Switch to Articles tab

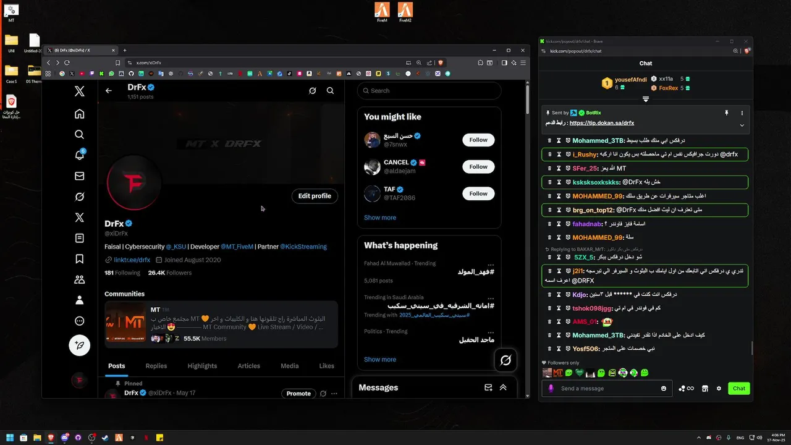(x=249, y=366)
